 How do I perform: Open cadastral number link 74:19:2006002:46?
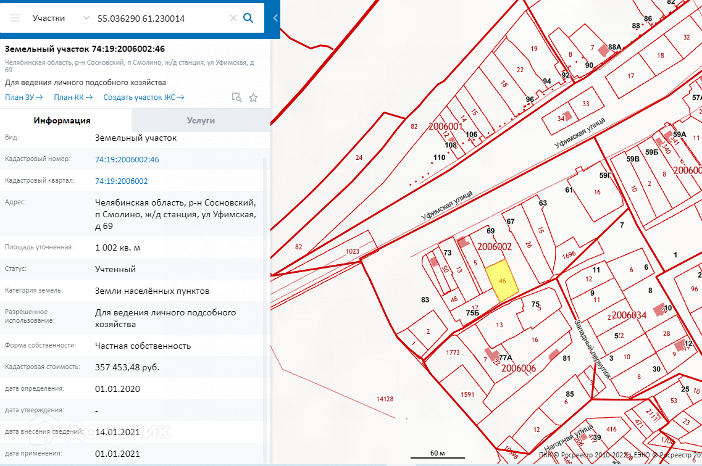pyautogui.click(x=127, y=159)
